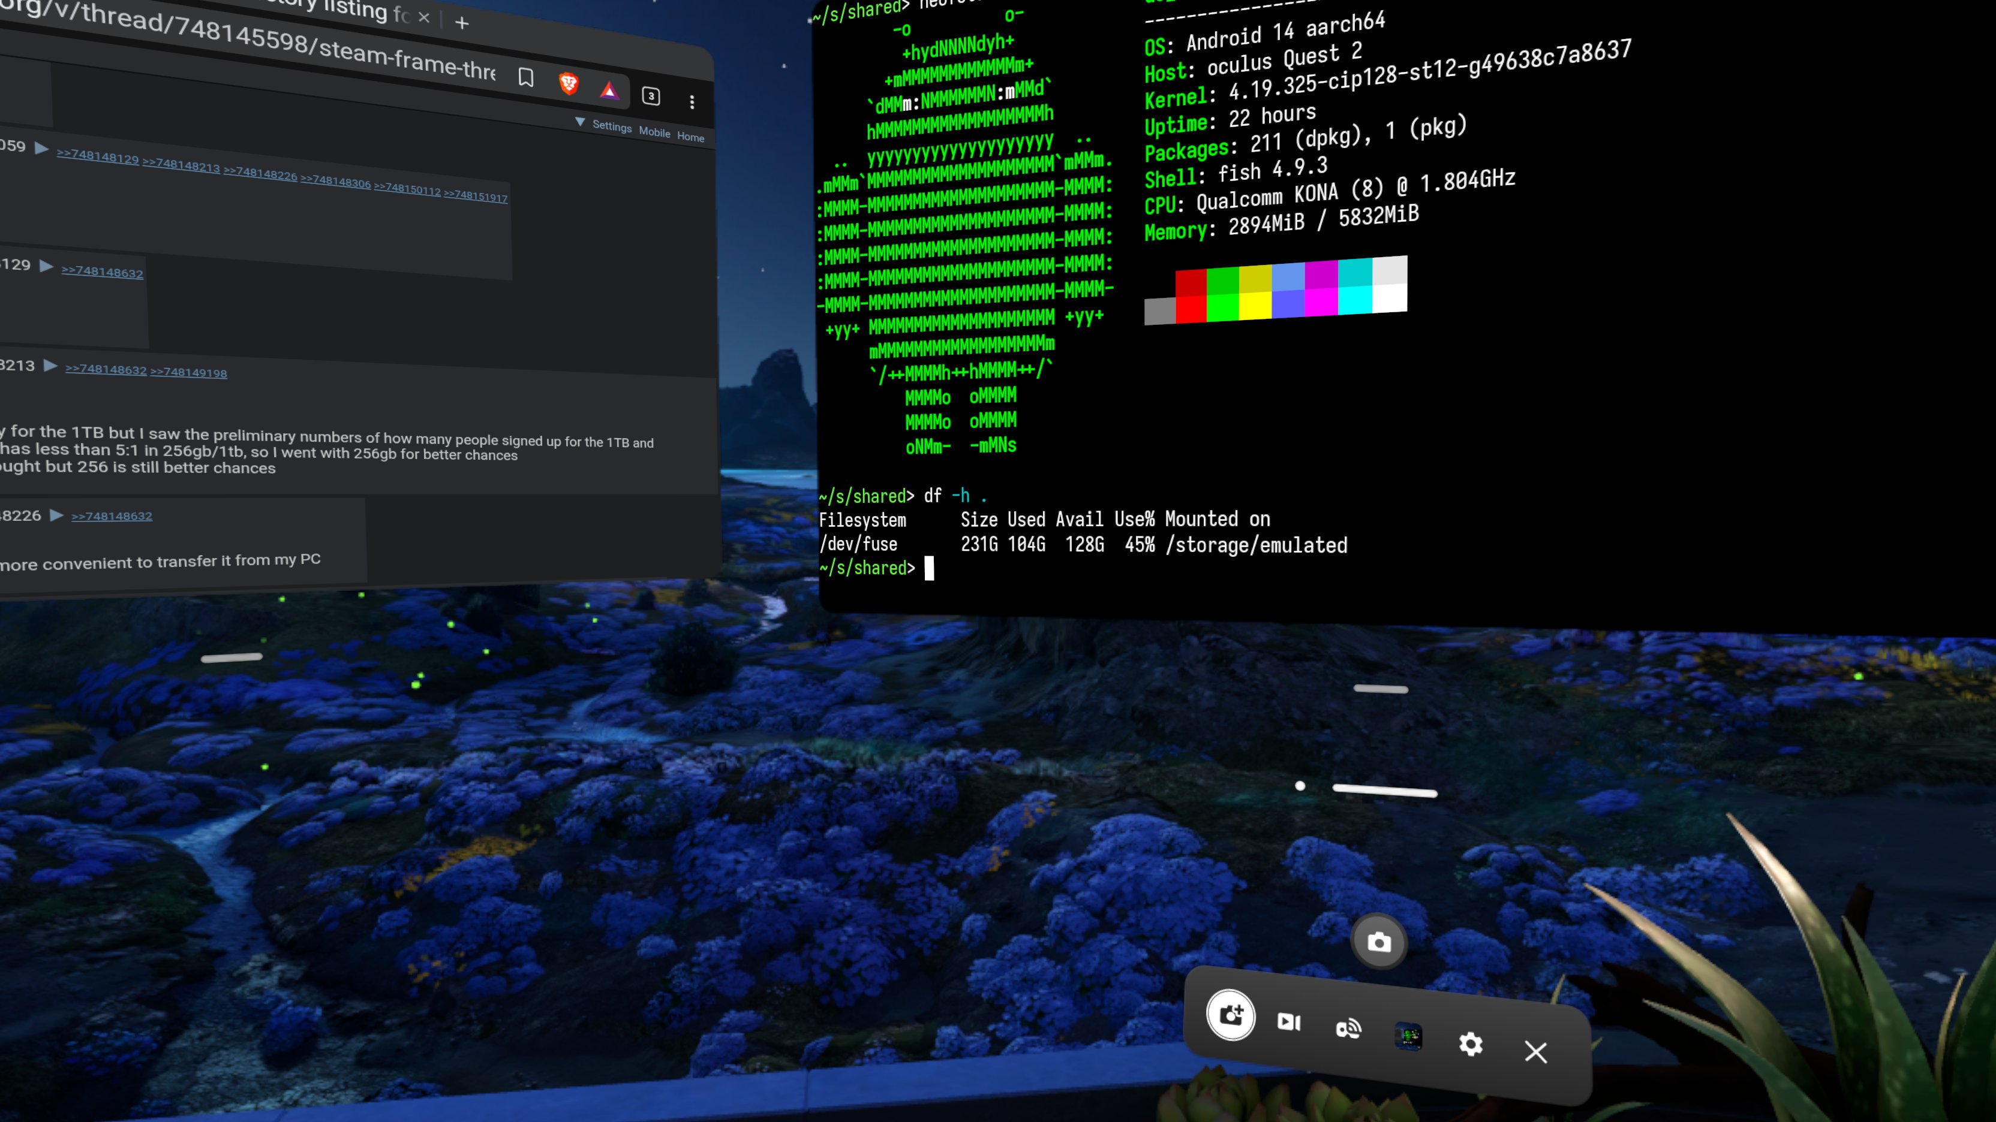Image resolution: width=1996 pixels, height=1122 pixels.
Task: Expand the reply arrow of post ending 8226
Action: [x=56, y=515]
